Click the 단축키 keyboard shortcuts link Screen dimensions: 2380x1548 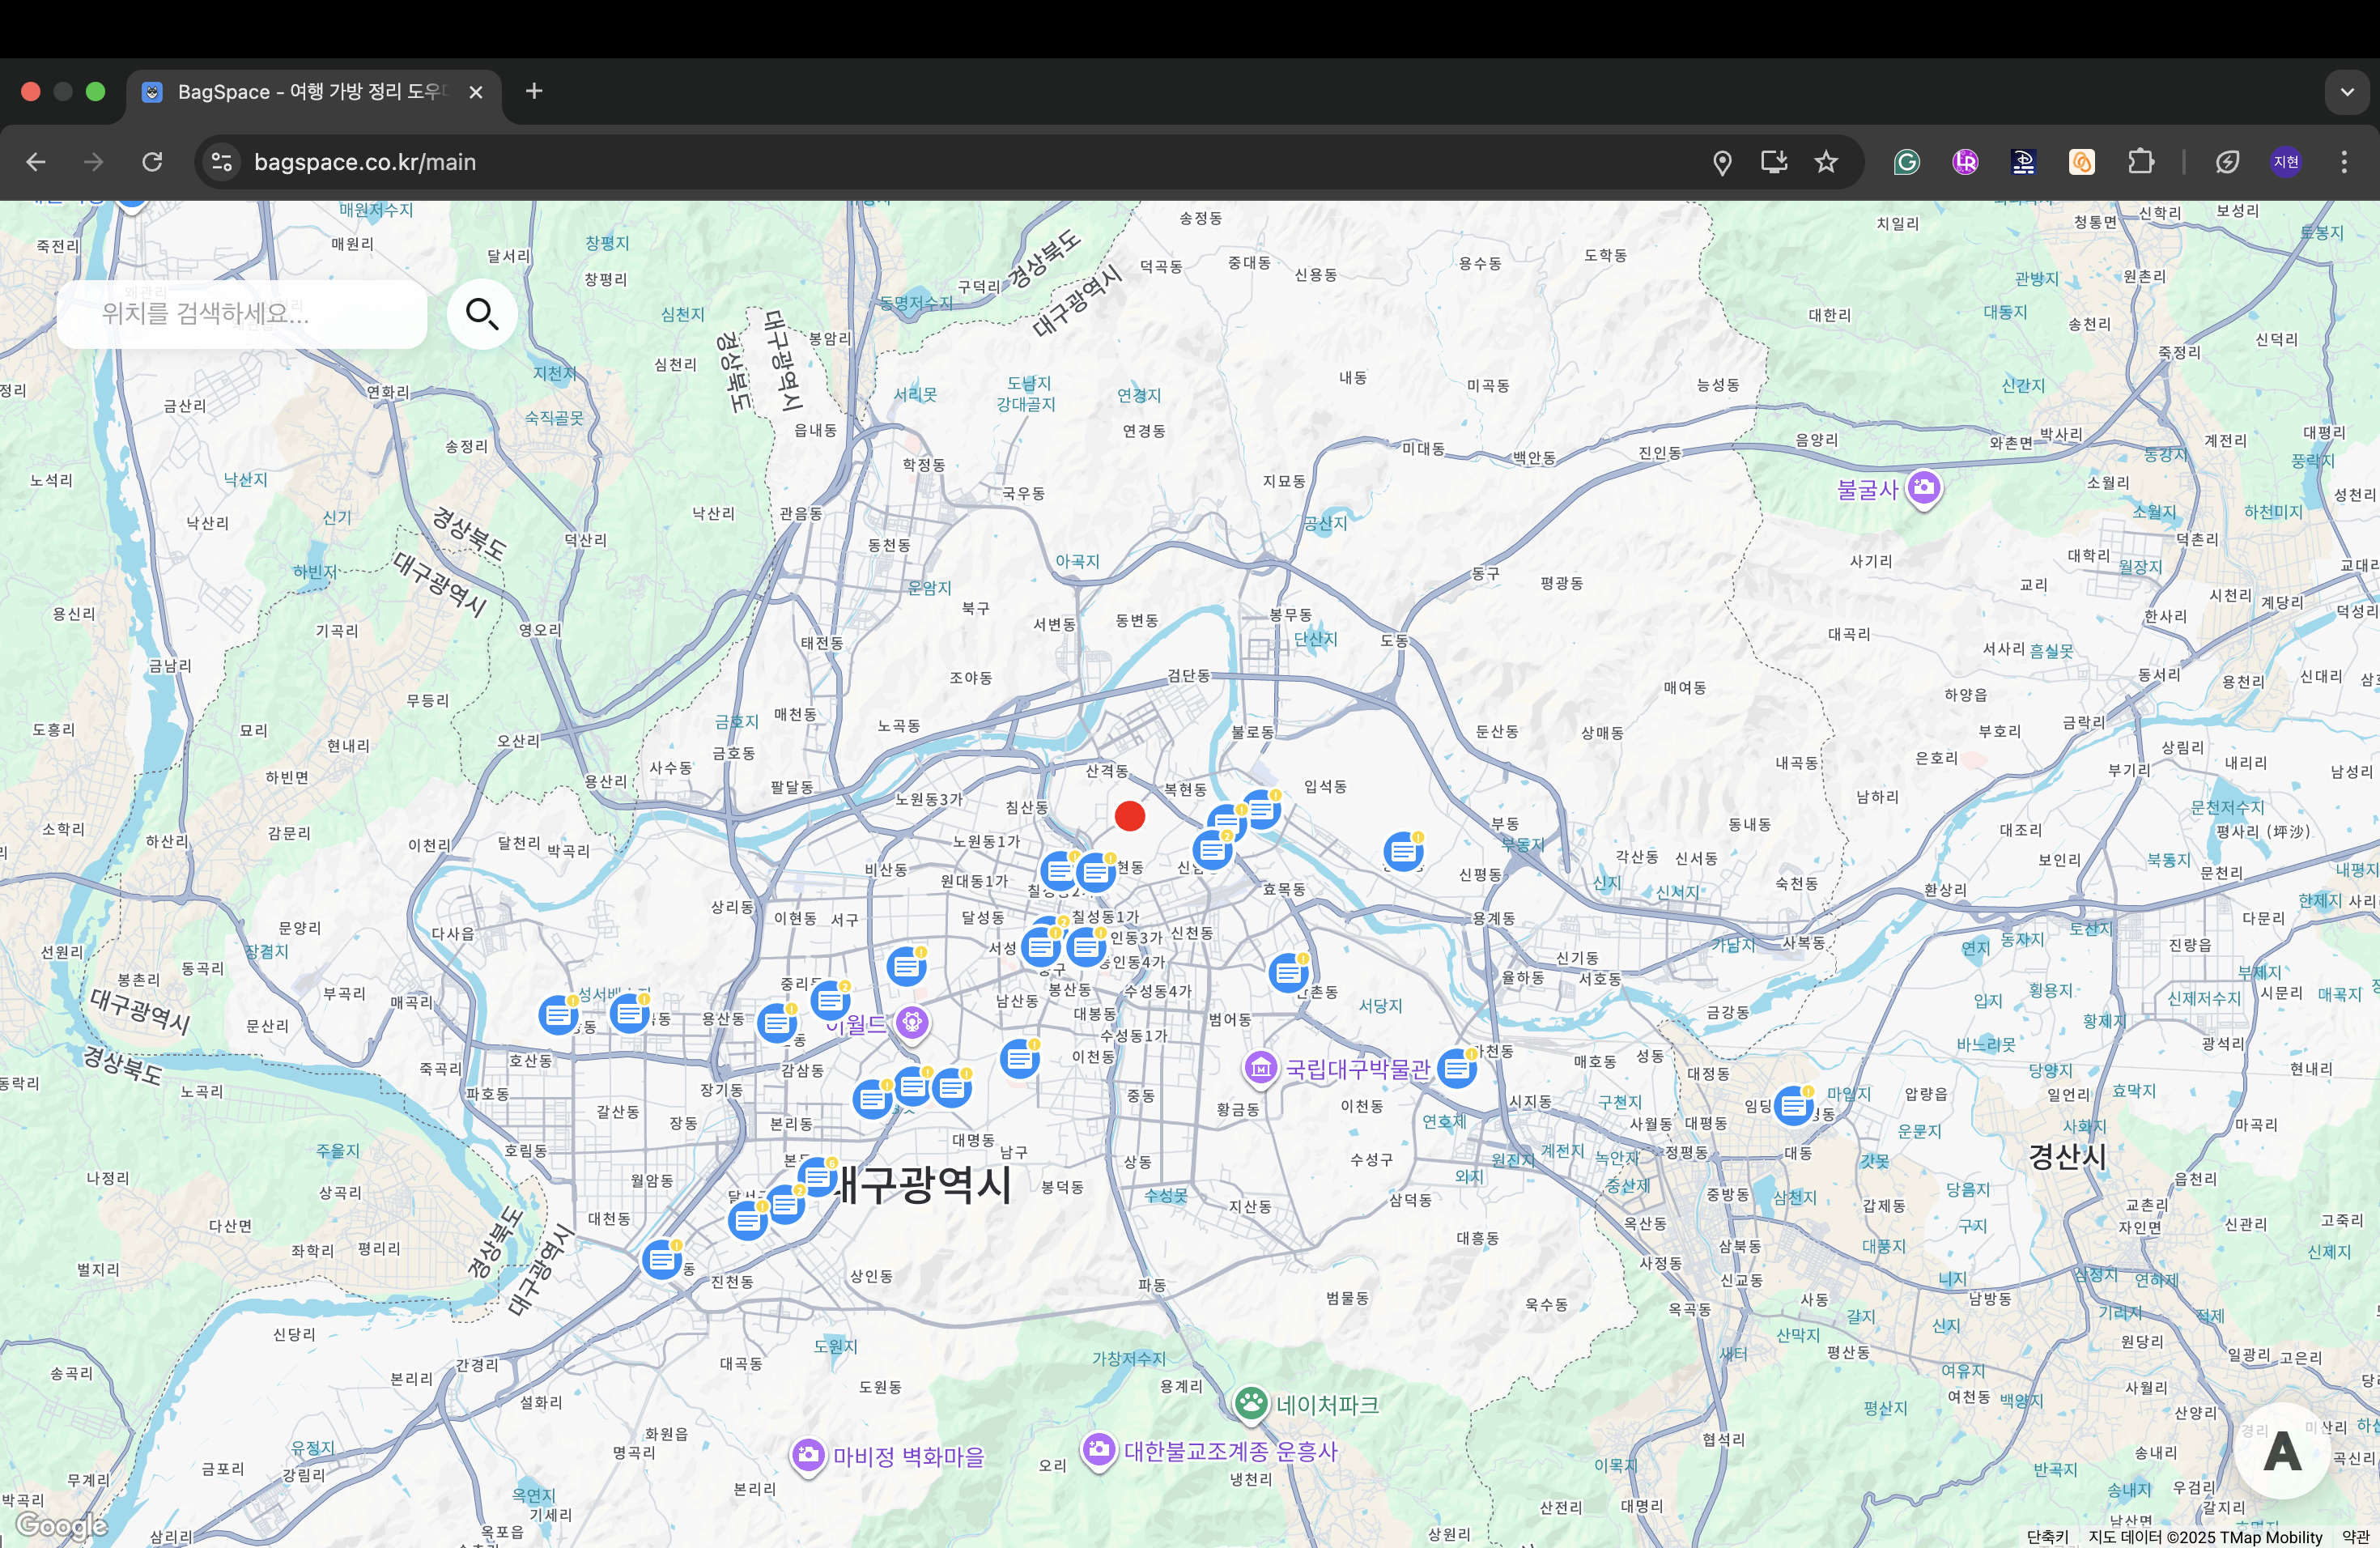pyautogui.click(x=2047, y=1537)
